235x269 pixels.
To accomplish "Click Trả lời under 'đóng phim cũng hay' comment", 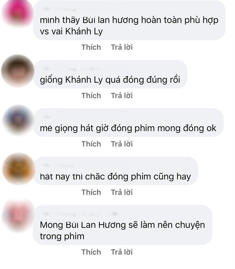I will 122,192.
